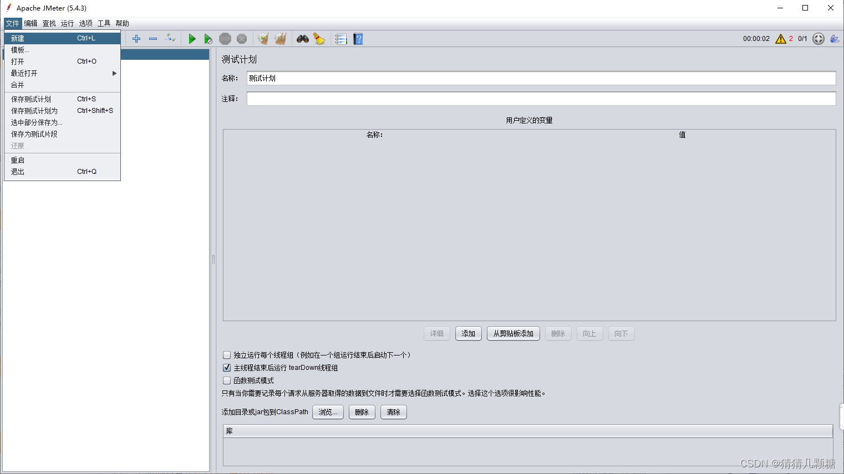844x474 pixels.
Task: Click the 清除 classpath button
Action: 394,412
